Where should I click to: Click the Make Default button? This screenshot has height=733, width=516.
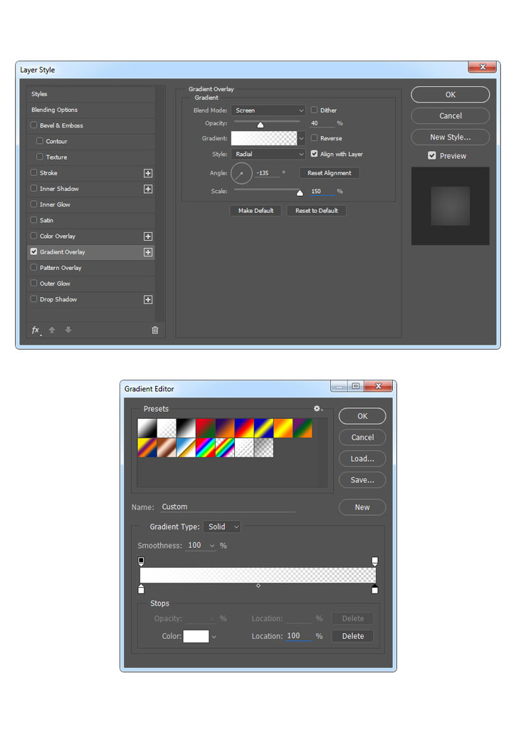[x=256, y=211]
